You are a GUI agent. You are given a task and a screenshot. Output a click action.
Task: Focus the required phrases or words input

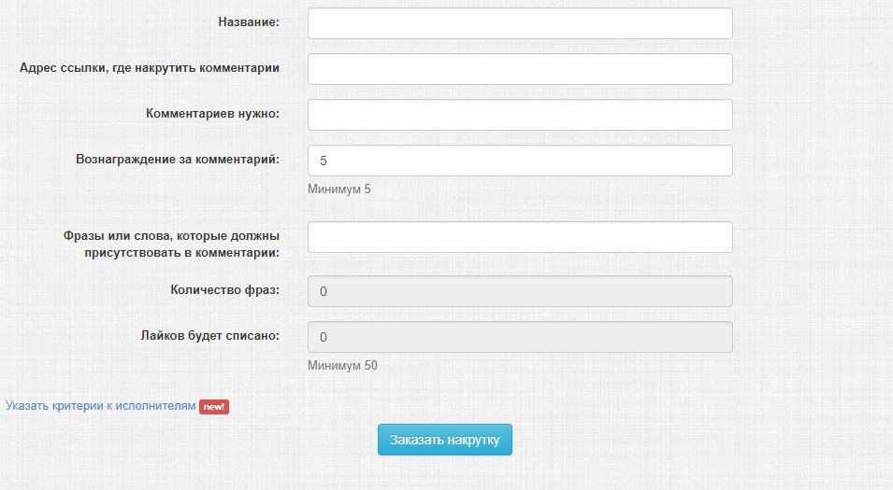520,237
